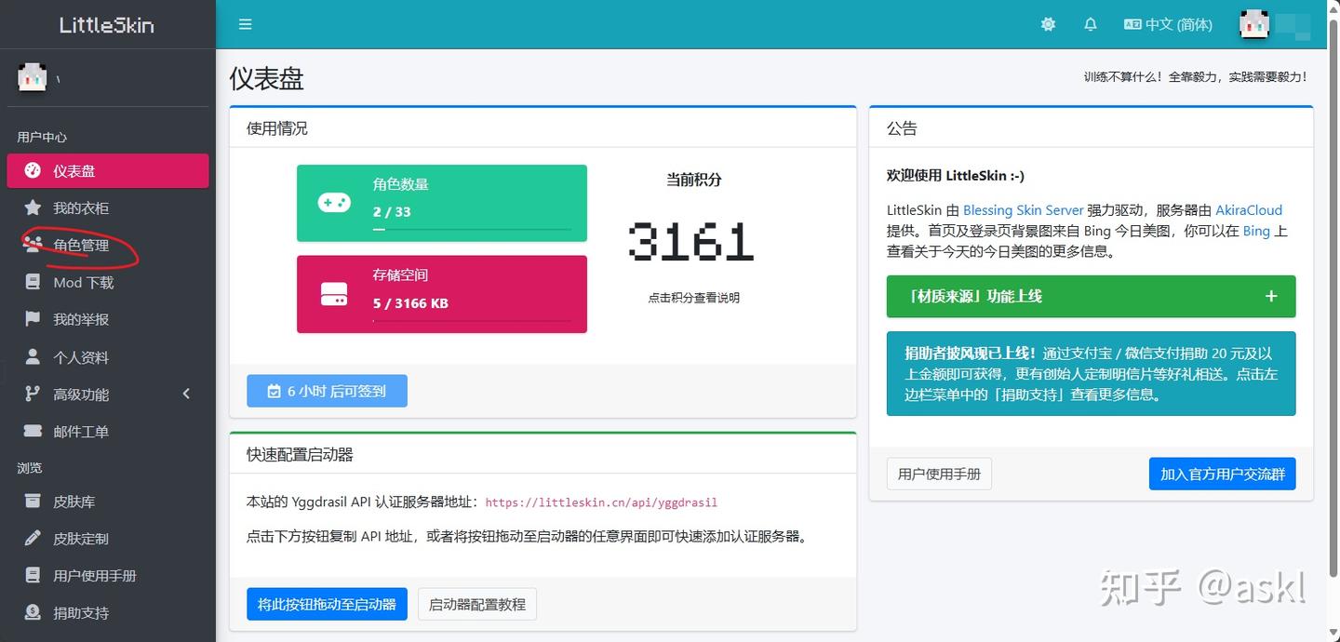Select 角色管理 in the sidebar
The width and height of the screenshot is (1340, 642).
[79, 245]
